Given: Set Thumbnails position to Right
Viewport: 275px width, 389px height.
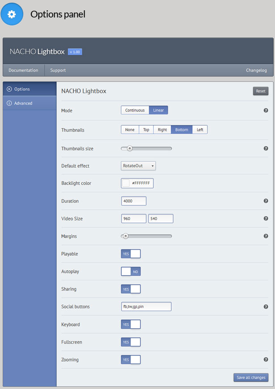Looking at the screenshot, I should [x=162, y=129].
